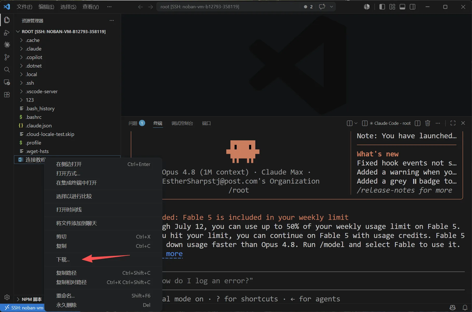Open the Claude Code sidebar icon
472x312 pixels.
click(7, 45)
